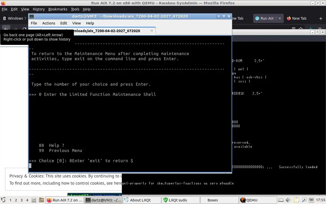This screenshot has height=204, width=326.
Task: Switch to virtual desktop 2
Action: (x=16, y=200)
